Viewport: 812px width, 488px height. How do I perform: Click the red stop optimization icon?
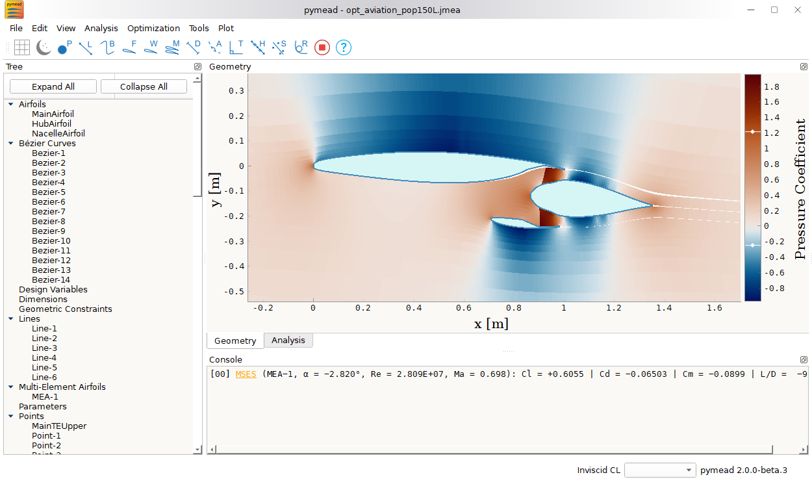click(322, 47)
